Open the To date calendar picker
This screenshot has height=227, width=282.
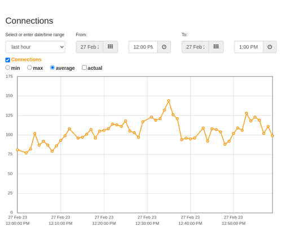[216, 47]
